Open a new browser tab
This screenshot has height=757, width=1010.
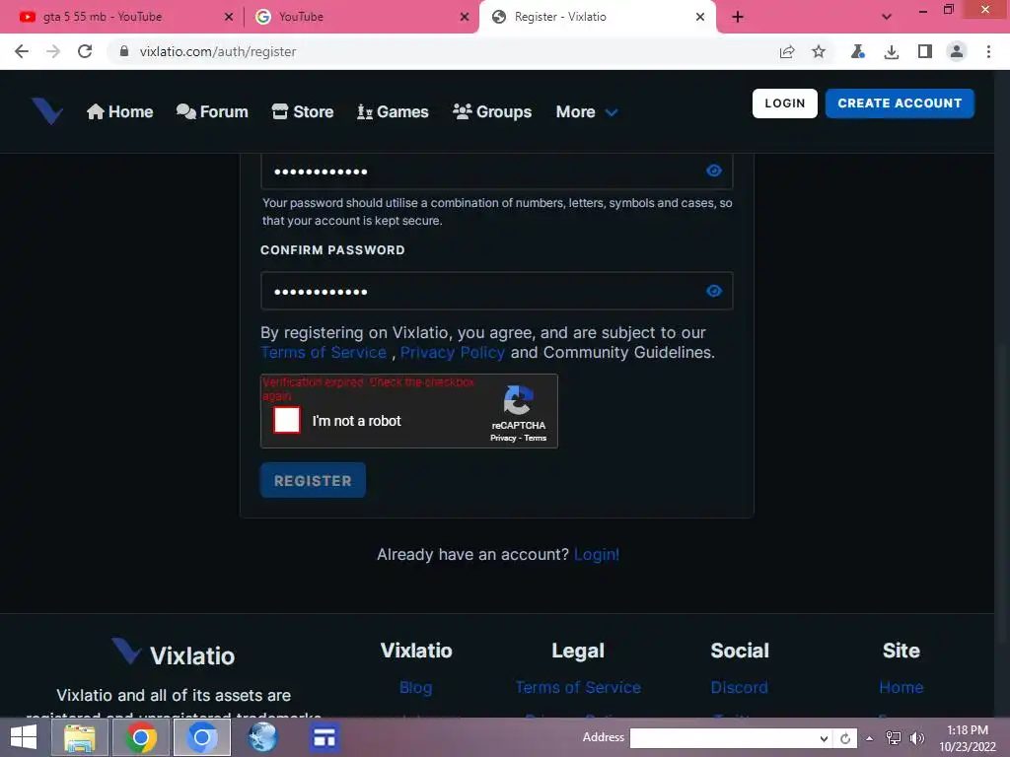738,17
